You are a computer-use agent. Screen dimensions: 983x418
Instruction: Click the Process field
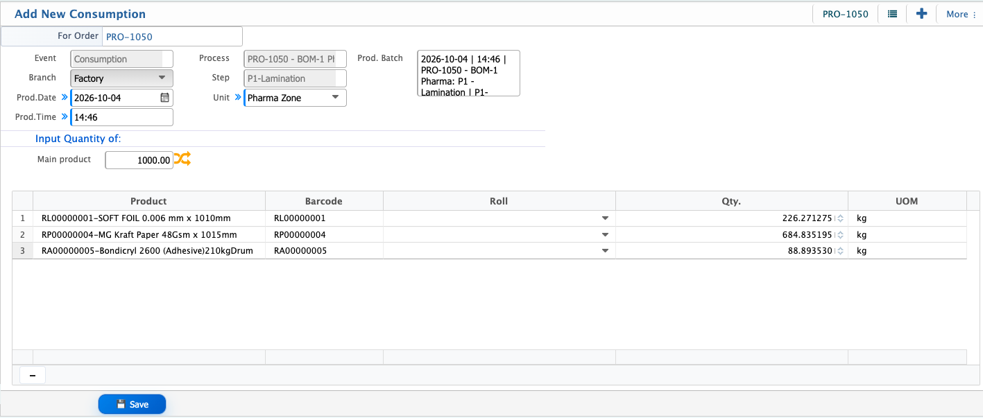click(295, 59)
